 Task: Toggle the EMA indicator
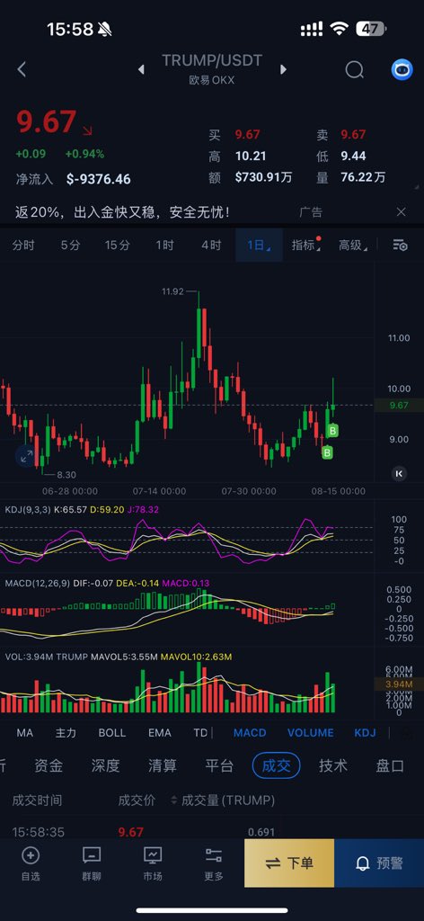pos(160,732)
